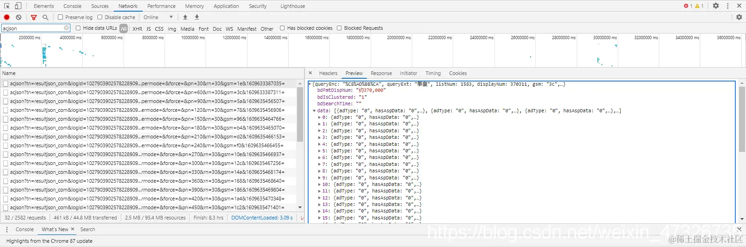Image resolution: width=746 pixels, height=247 pixels.
Task: Expand data item 3
Action: point(319,137)
